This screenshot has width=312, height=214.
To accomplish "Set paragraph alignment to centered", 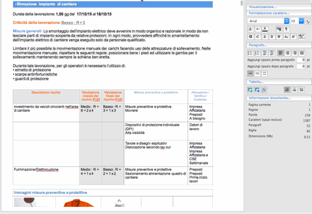I will [288, 53].
